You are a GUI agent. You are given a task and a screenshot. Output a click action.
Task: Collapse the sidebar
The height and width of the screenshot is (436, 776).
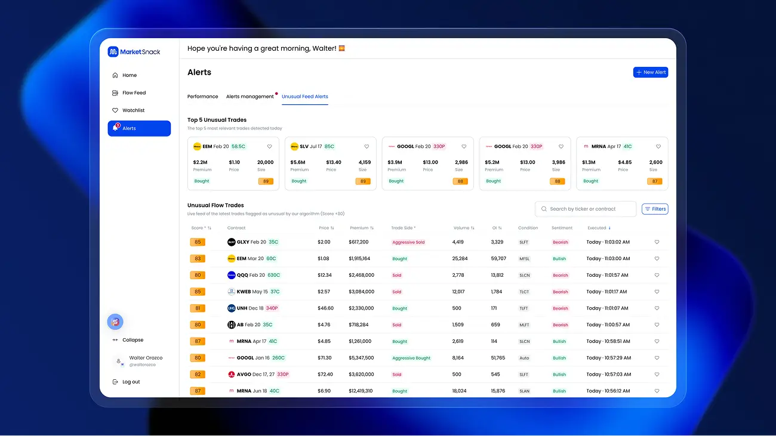(128, 340)
